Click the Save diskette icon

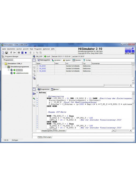[6, 53]
